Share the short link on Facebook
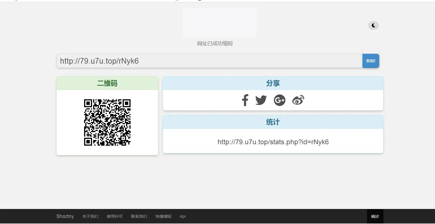 (x=245, y=100)
